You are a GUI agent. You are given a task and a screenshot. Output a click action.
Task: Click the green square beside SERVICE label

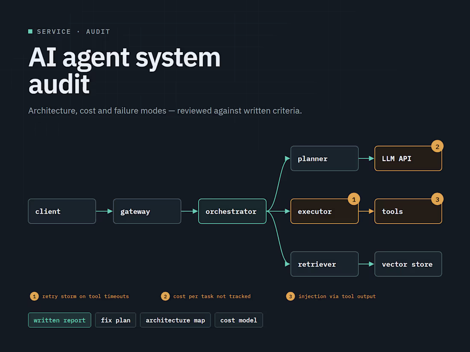[30, 32]
